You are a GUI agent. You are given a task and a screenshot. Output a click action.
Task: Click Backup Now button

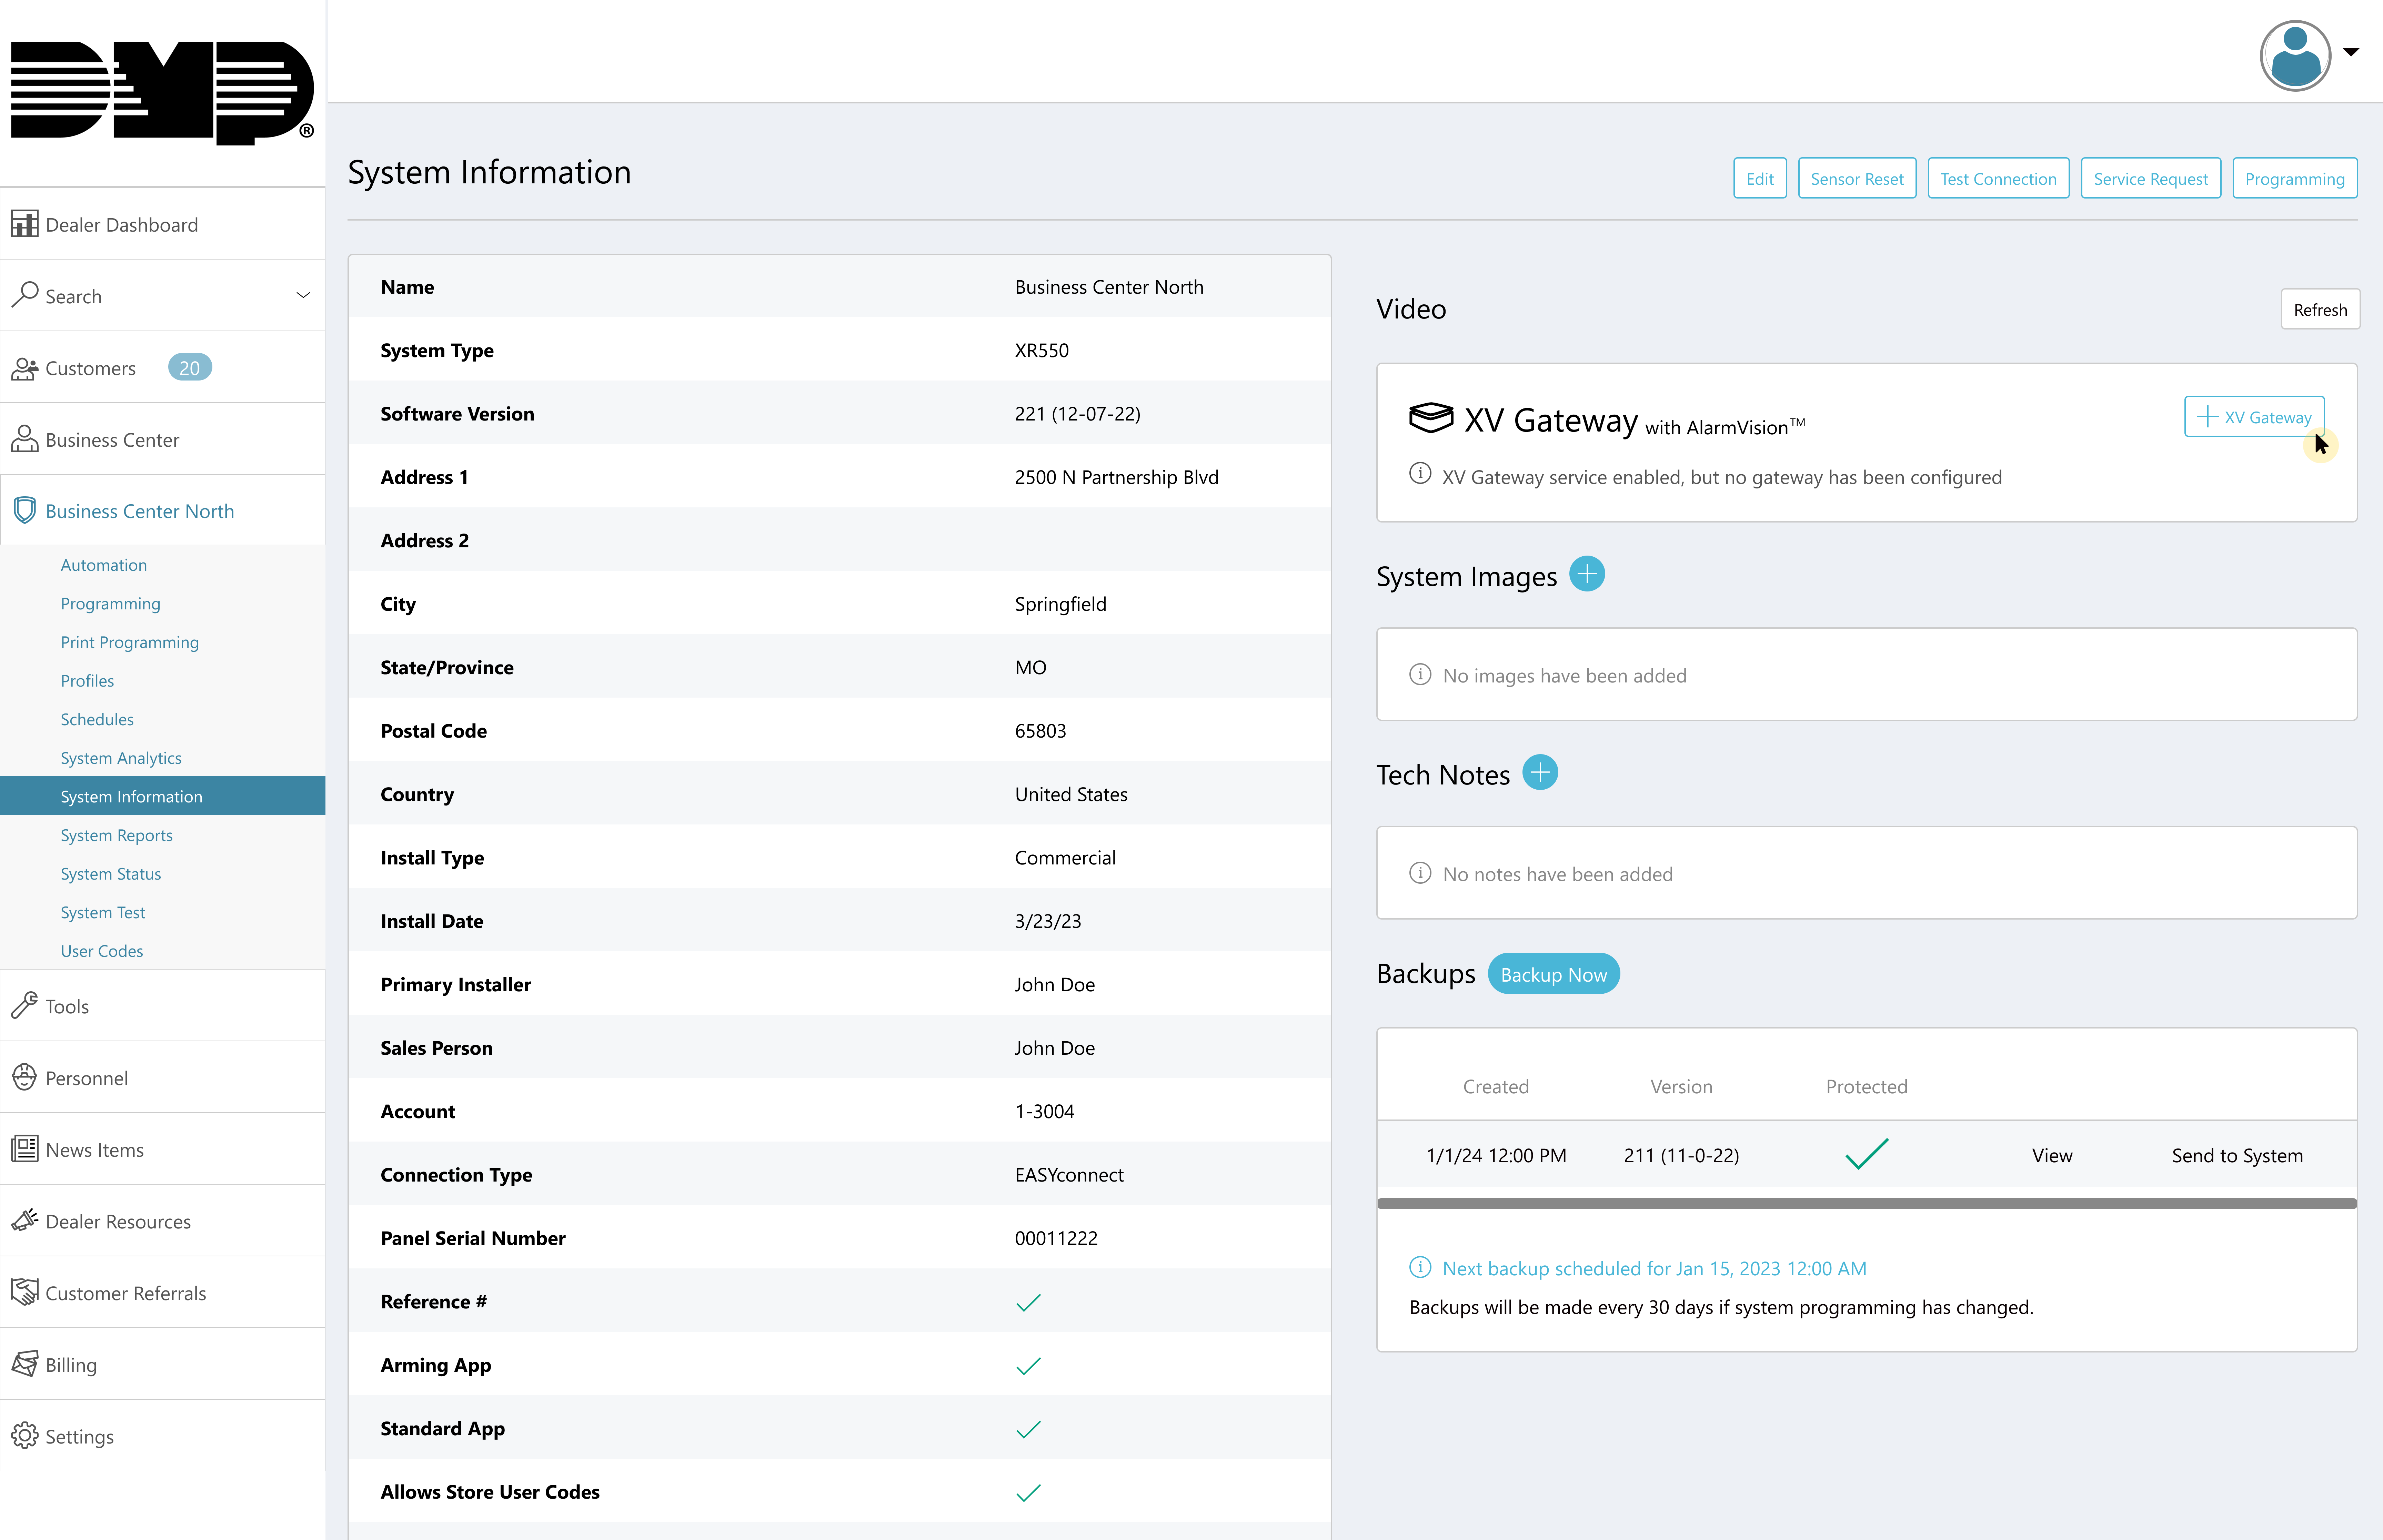coord(1553,974)
